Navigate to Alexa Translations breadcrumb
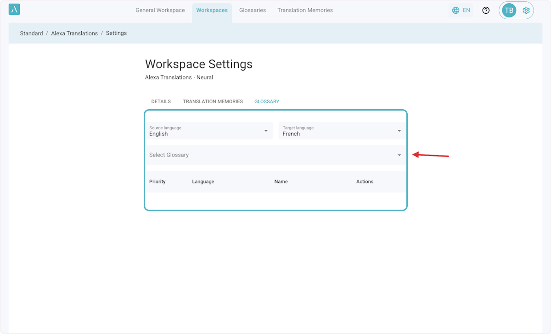551x334 pixels. 74,33
